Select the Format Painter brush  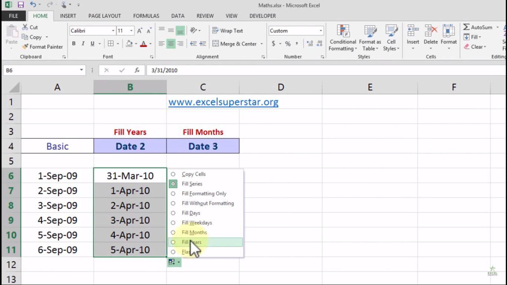click(42, 47)
